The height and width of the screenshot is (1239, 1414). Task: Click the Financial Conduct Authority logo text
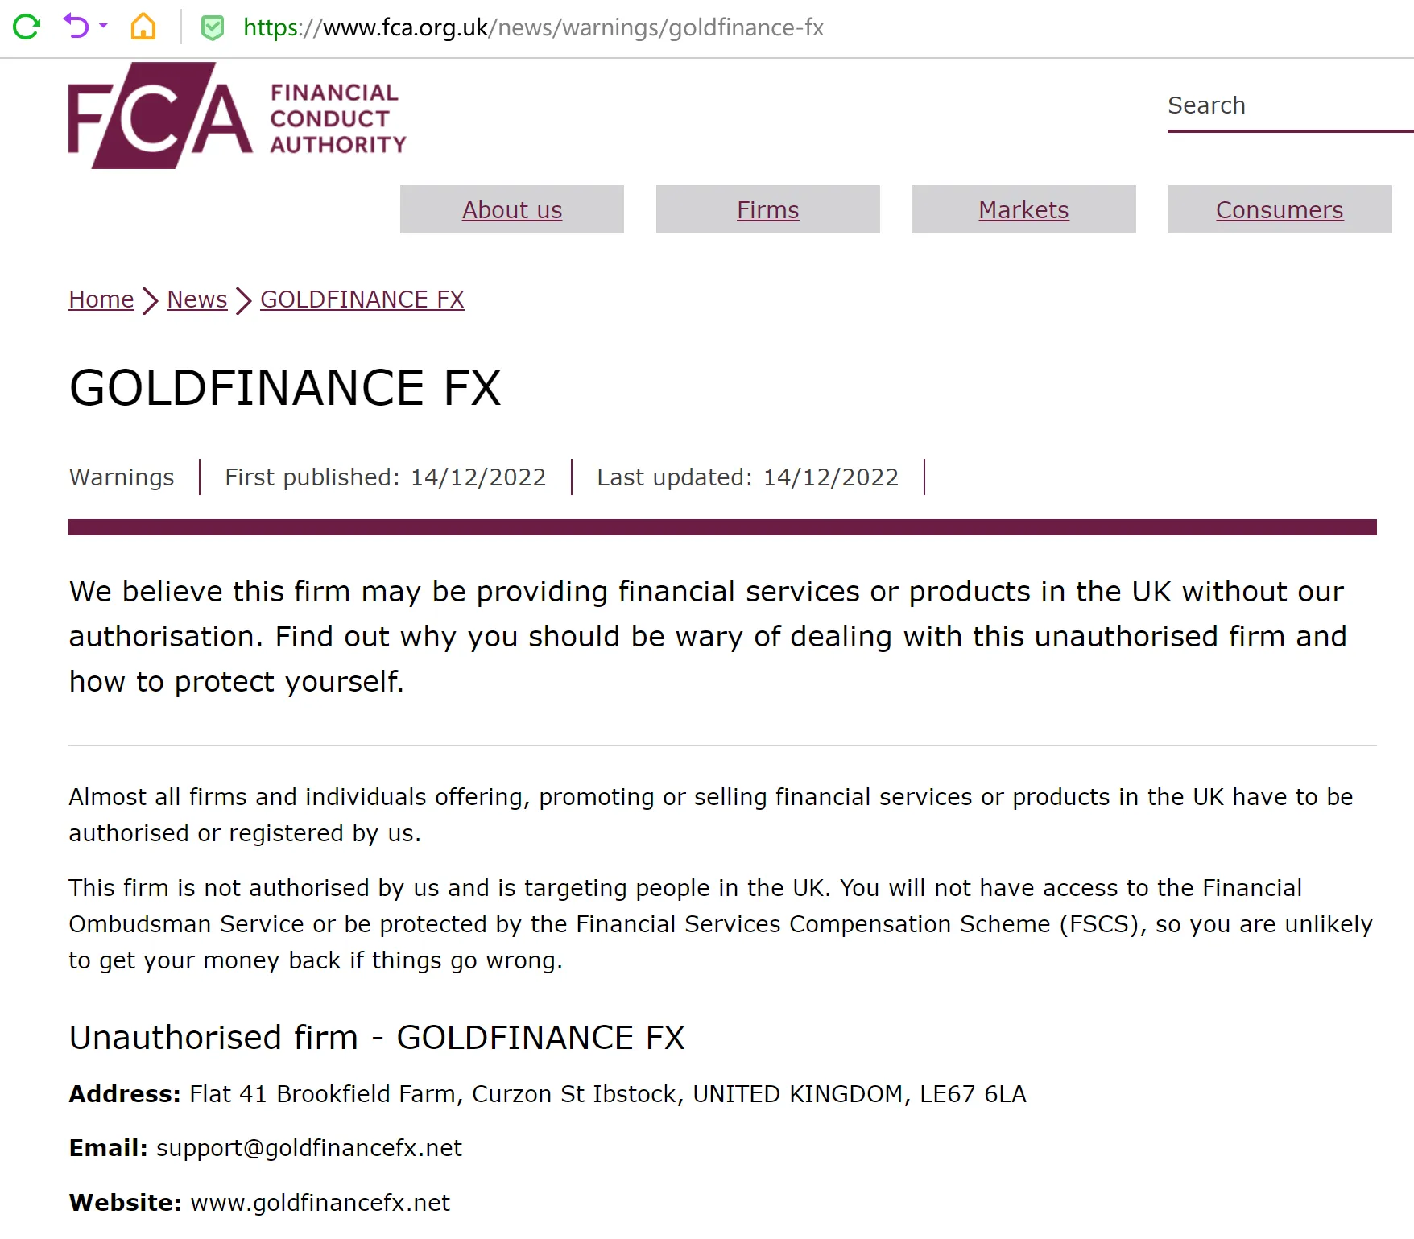pos(338,118)
